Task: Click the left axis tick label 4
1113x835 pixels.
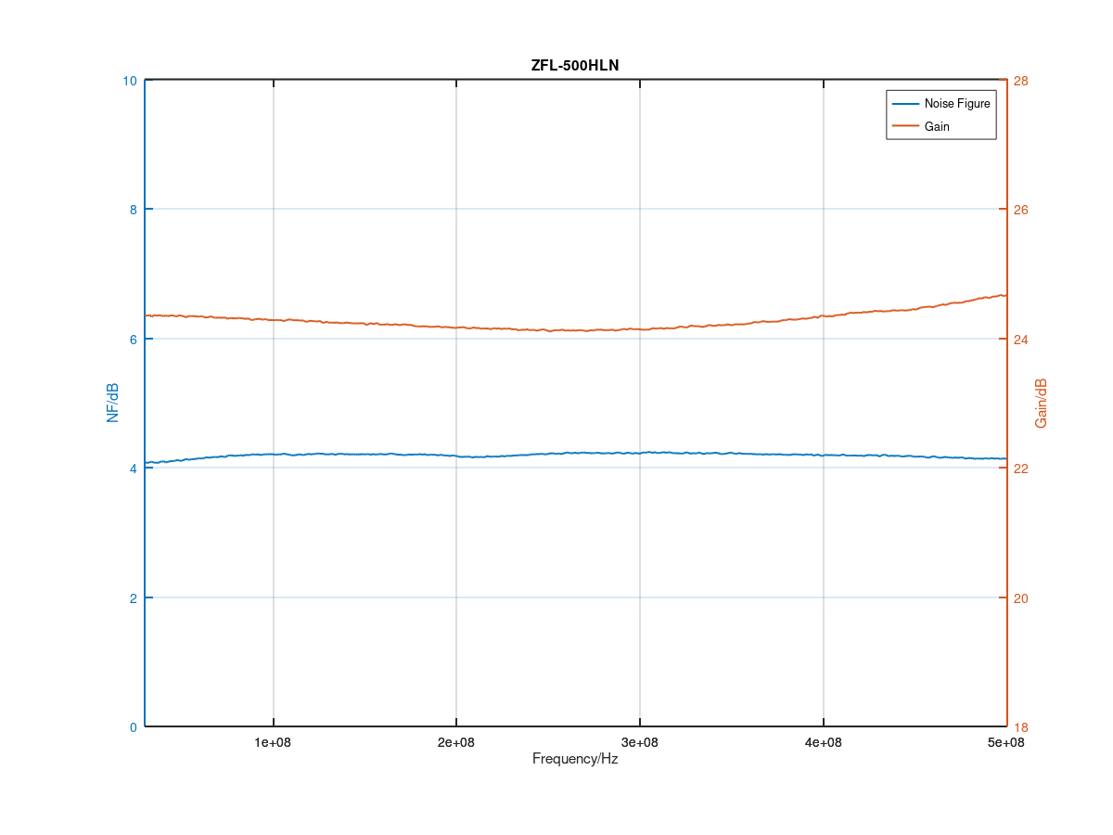Action: (134, 469)
